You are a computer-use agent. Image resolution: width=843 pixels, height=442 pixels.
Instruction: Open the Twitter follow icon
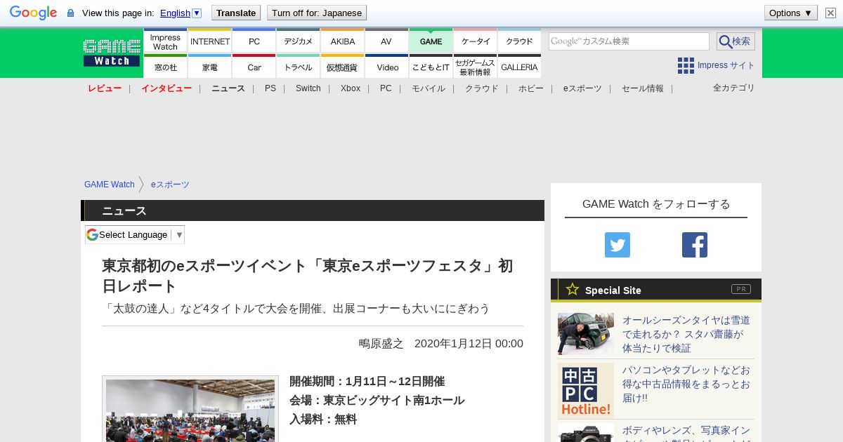click(x=617, y=245)
